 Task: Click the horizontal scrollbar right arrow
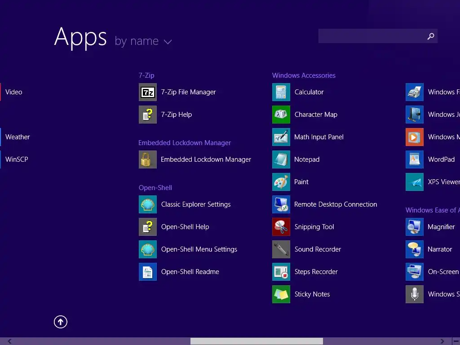442,341
